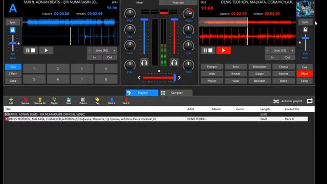Click Deck B Filter knob
Screen dimensions: 327x184
(x=189, y=65)
